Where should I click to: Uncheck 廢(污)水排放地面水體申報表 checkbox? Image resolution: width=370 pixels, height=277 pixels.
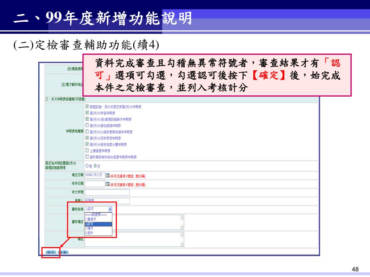87,144
